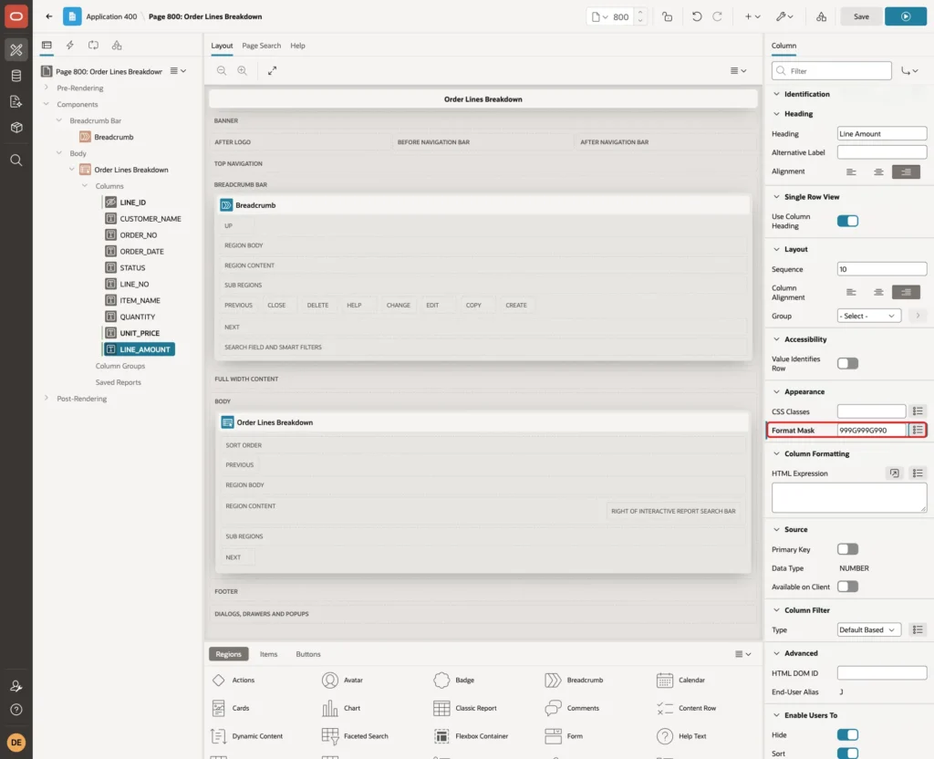
Task: Open the Administration user icon in sidebar
Action: pyautogui.click(x=16, y=686)
